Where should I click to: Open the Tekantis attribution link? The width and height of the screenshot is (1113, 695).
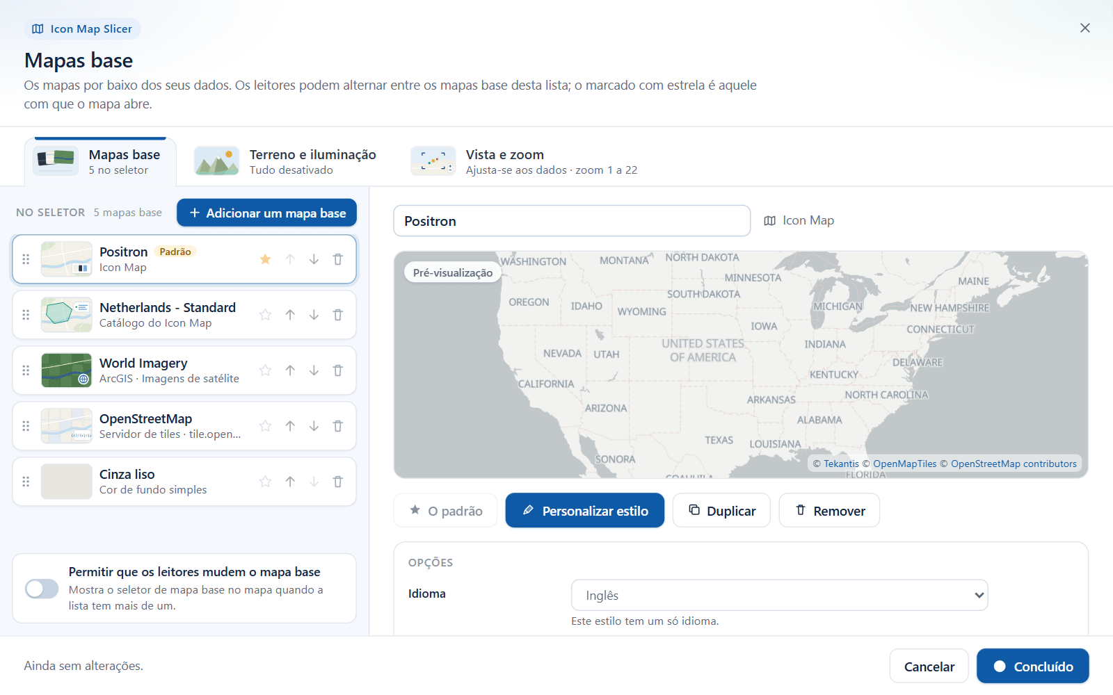pyautogui.click(x=841, y=464)
